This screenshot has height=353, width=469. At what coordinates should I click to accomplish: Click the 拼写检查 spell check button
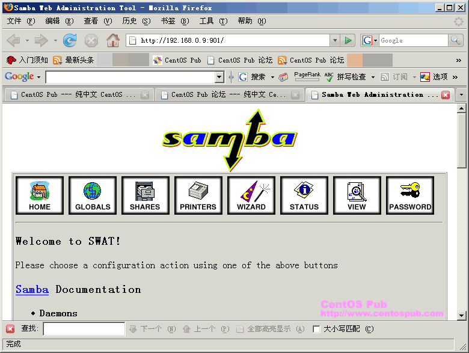346,77
